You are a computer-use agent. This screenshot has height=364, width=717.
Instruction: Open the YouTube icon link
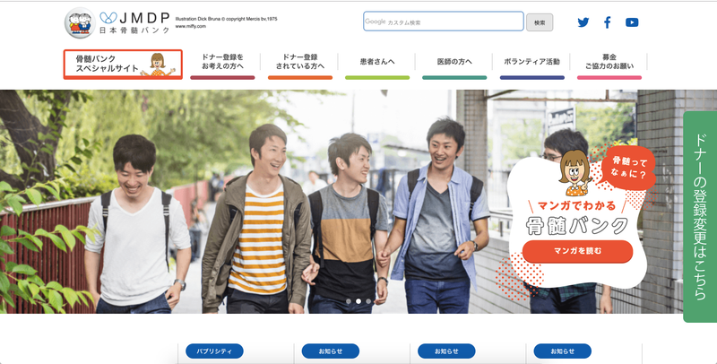pyautogui.click(x=632, y=22)
